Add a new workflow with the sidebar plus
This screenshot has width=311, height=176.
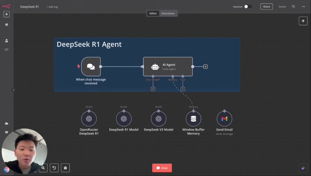(x=7, y=14)
